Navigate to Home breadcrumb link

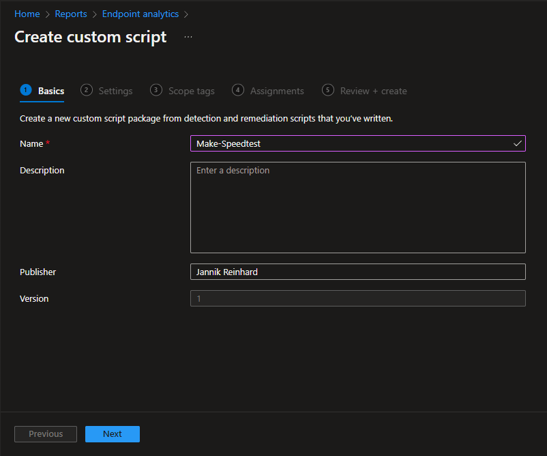[x=27, y=14]
